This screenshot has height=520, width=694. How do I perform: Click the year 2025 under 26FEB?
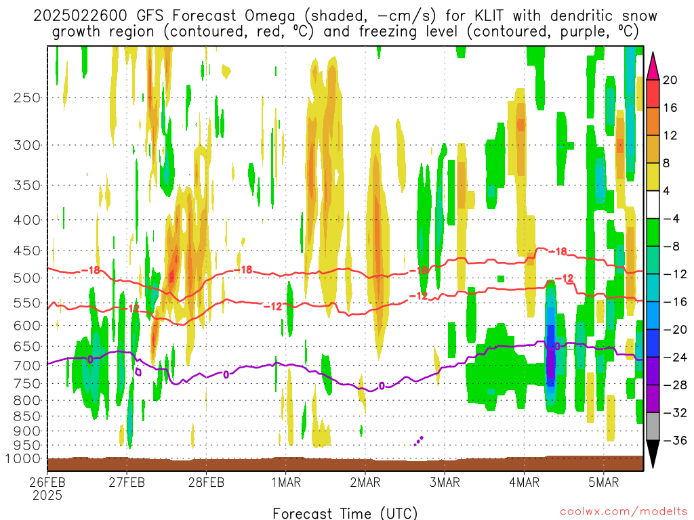pos(47,495)
